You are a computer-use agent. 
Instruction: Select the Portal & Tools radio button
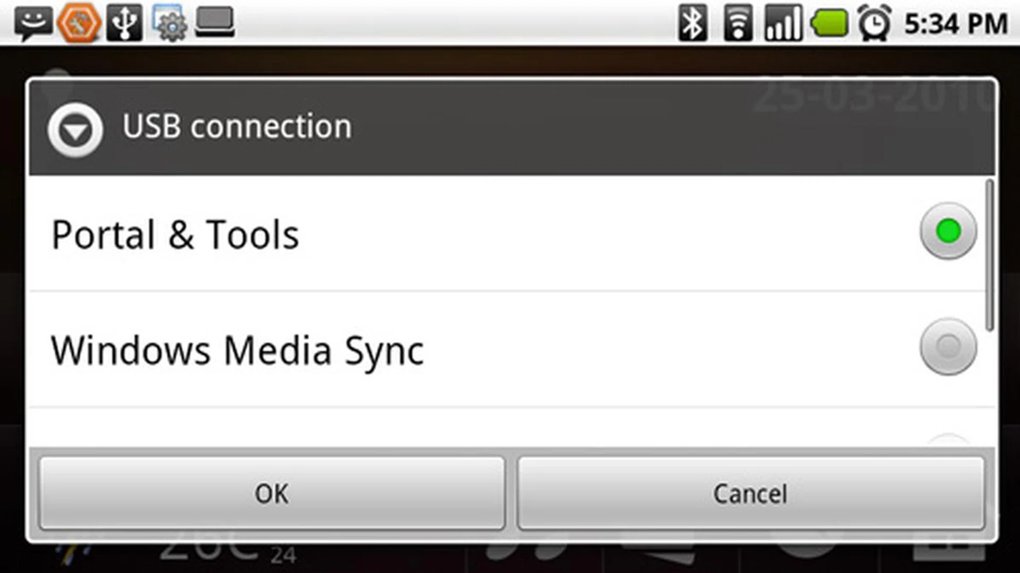coord(947,231)
